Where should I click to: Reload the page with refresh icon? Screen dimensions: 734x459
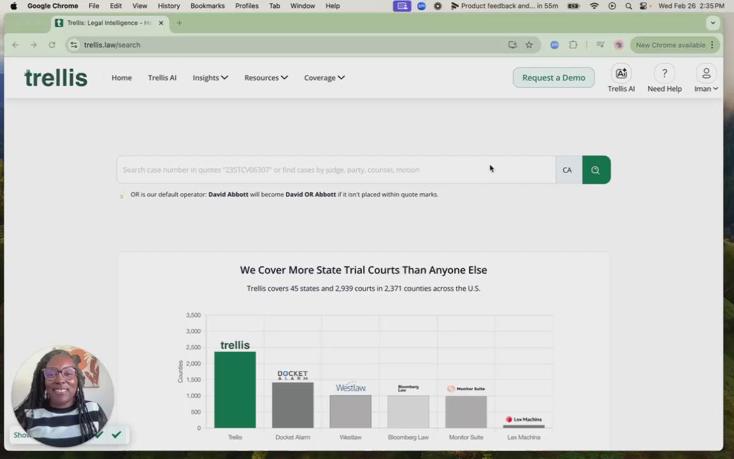tap(52, 45)
